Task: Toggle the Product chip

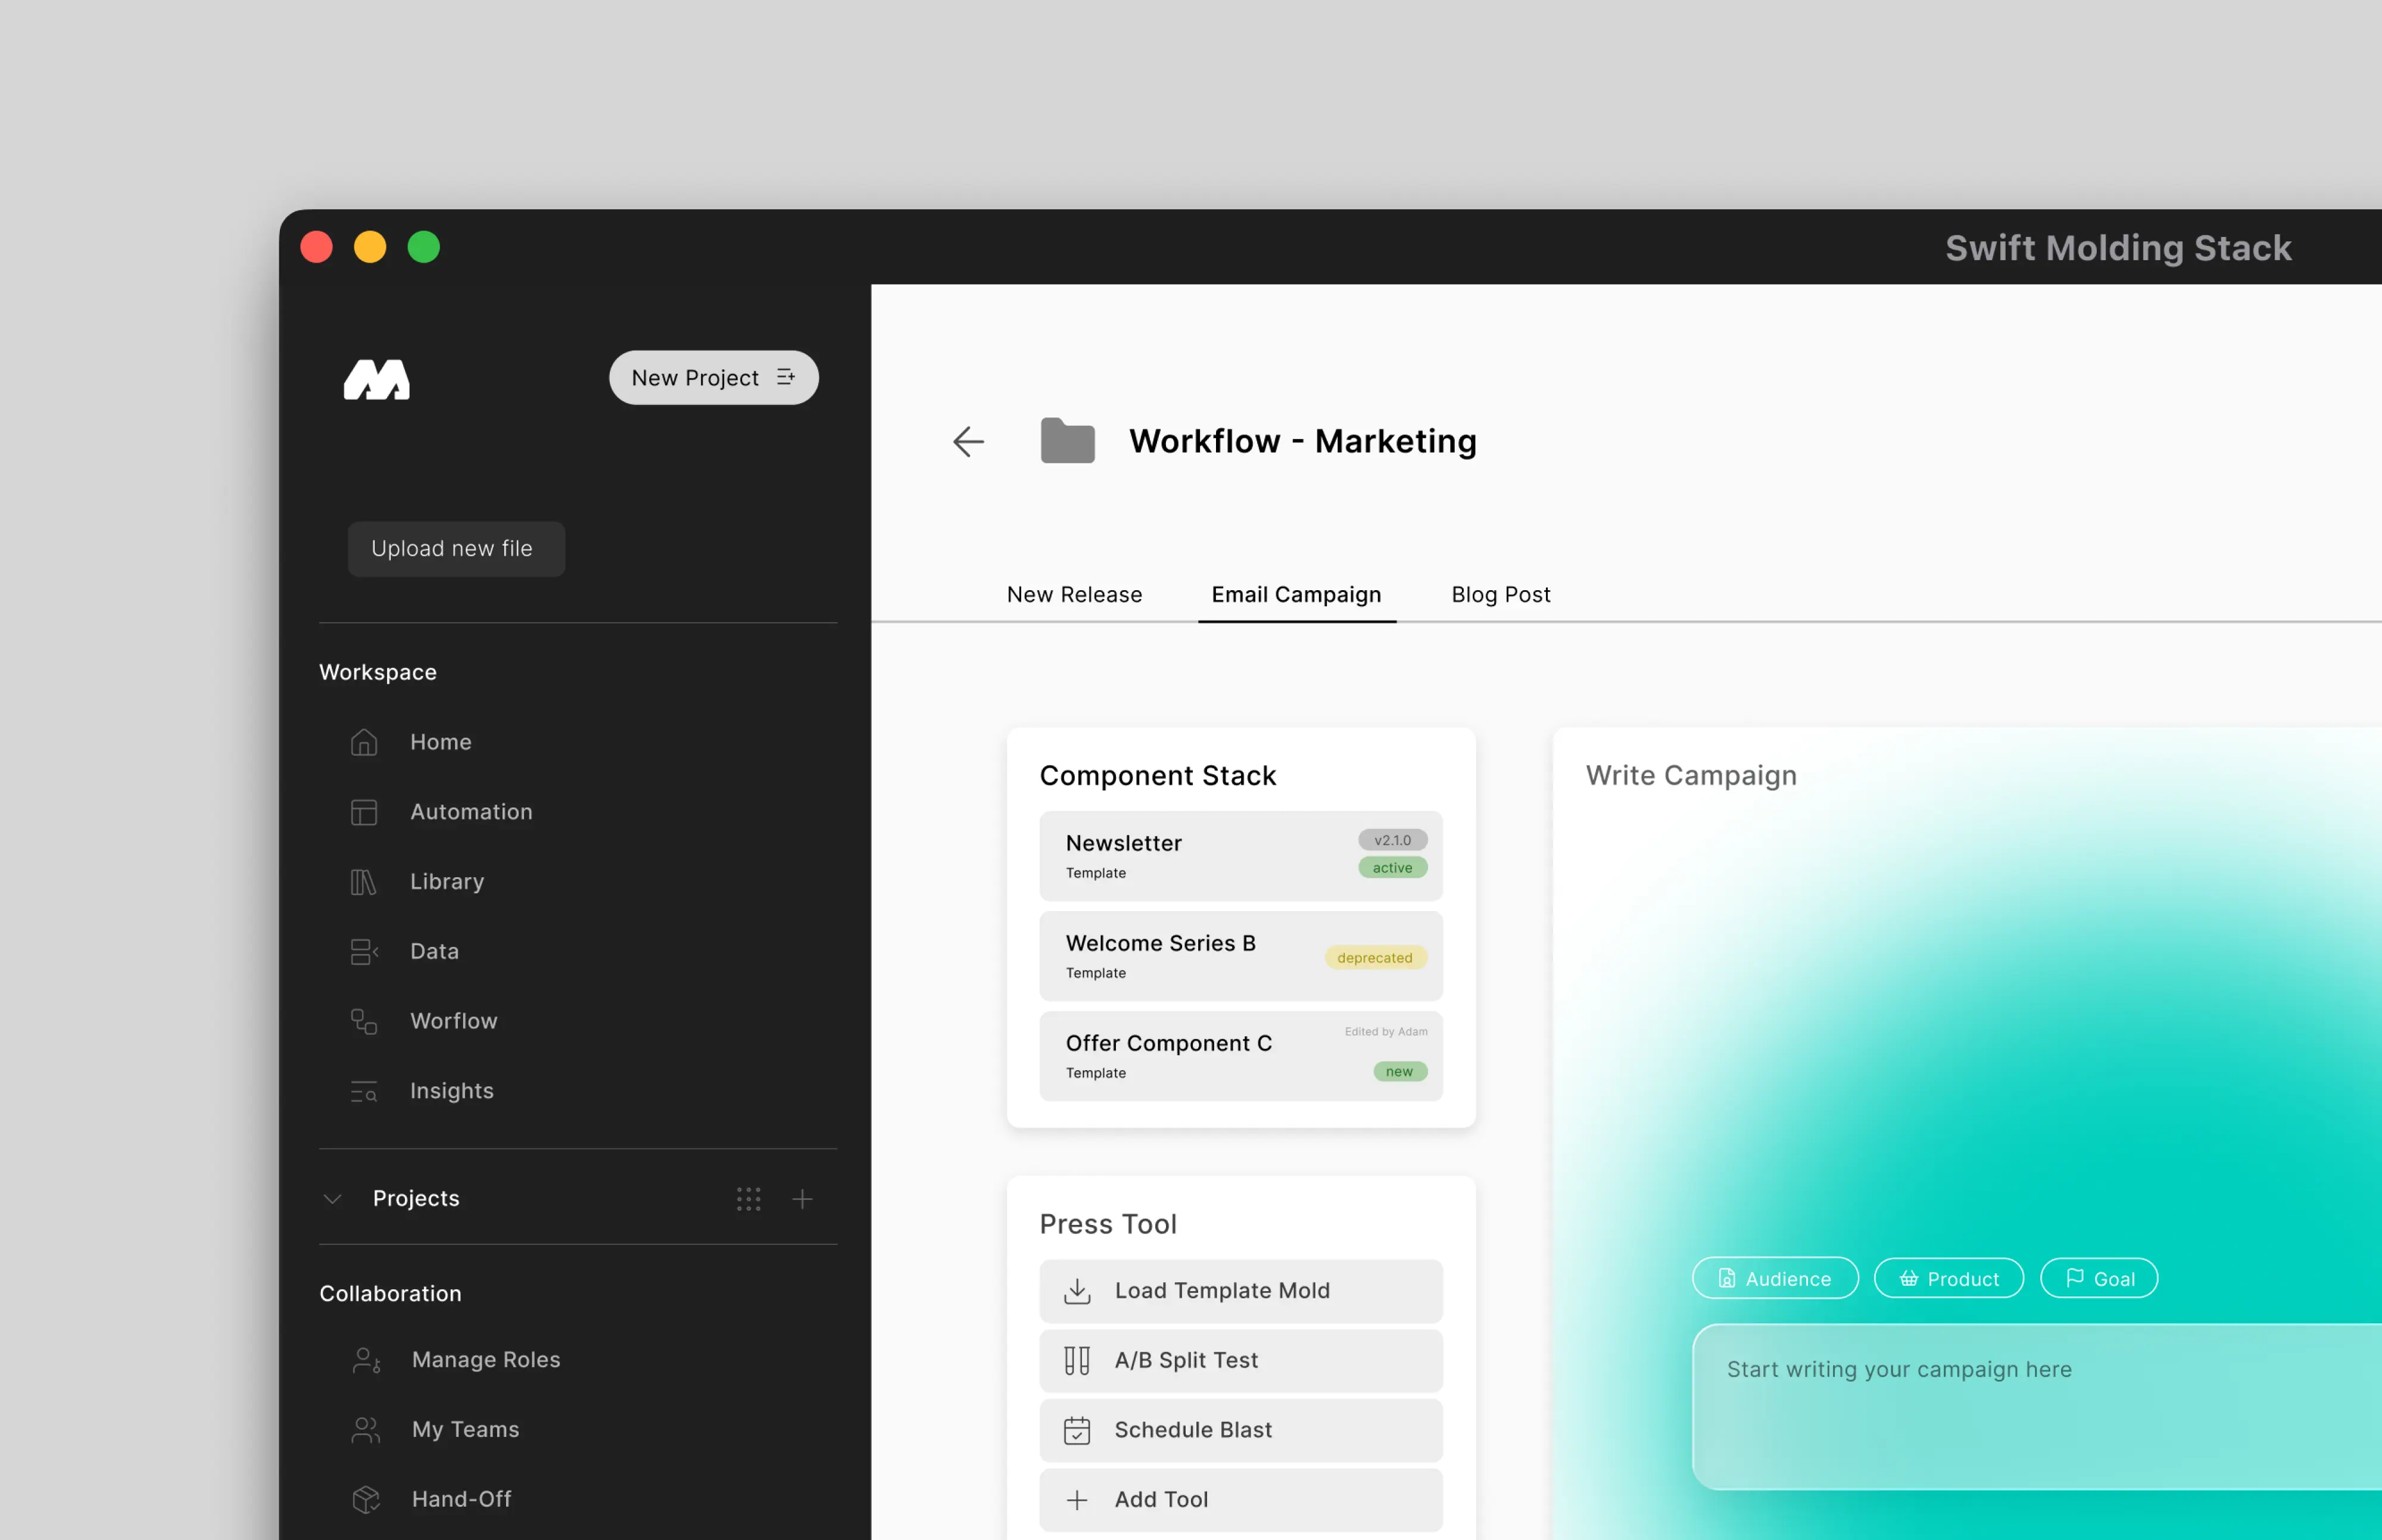Action: [1948, 1278]
